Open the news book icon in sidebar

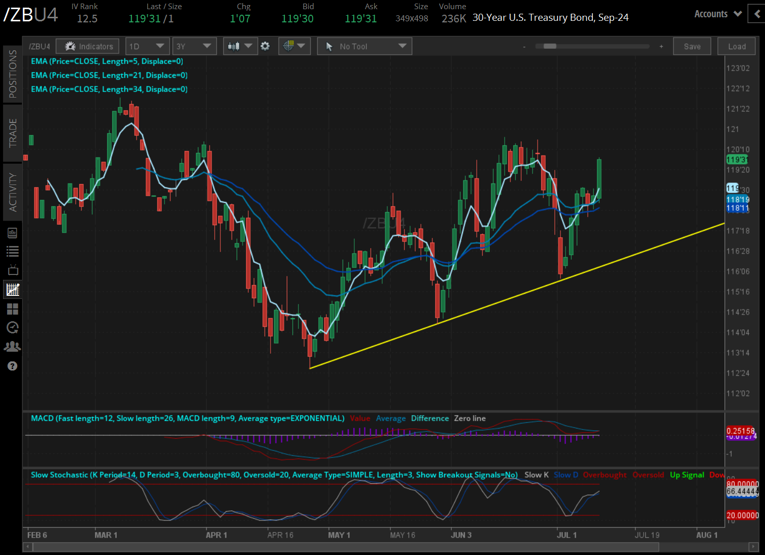pos(13,233)
